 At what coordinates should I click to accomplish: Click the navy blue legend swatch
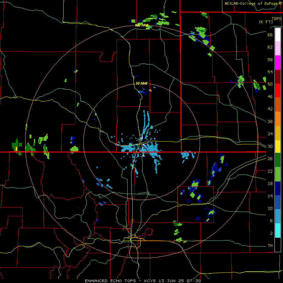point(278,188)
